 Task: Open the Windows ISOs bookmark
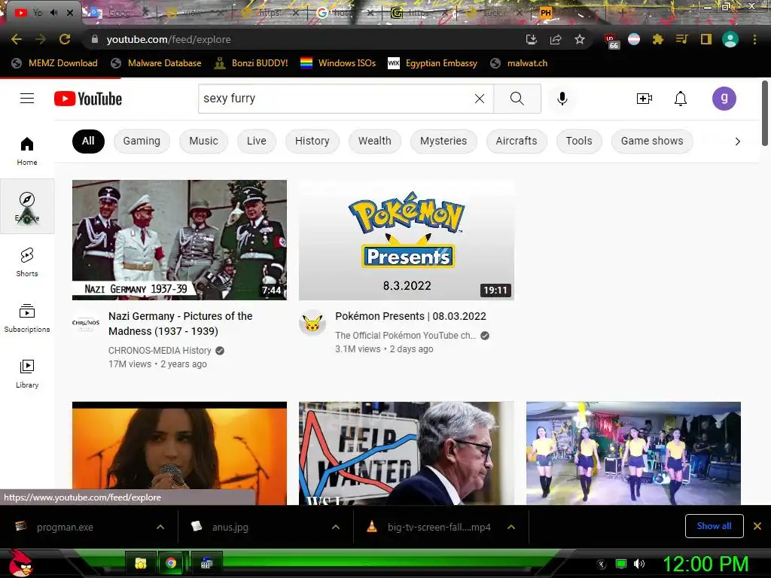point(338,63)
